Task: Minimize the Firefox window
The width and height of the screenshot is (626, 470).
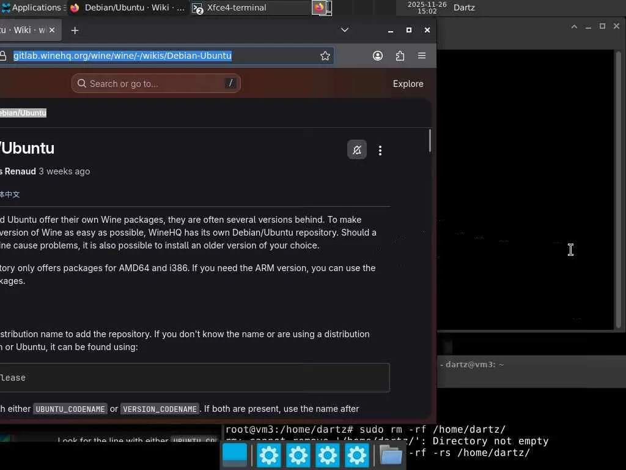Action: (x=391, y=31)
